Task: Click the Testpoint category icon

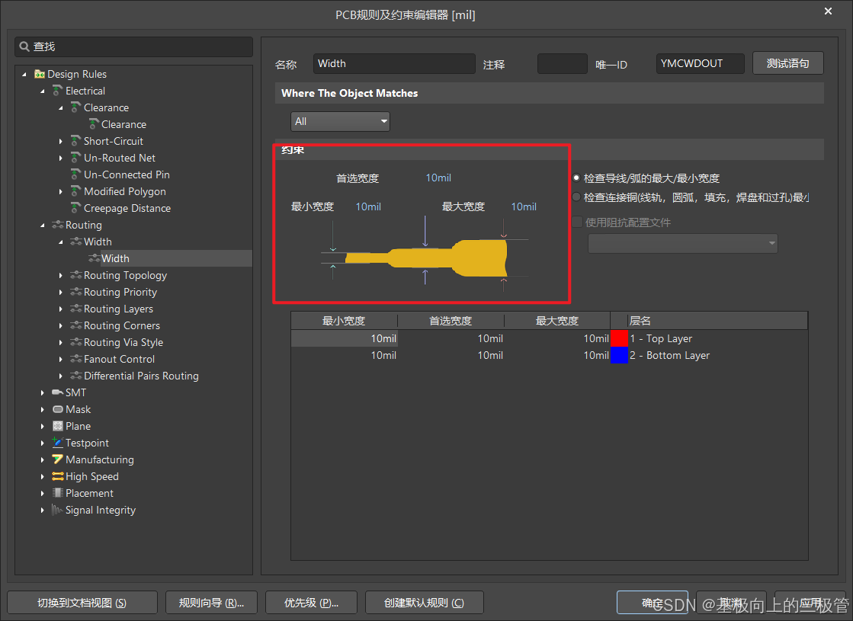Action: pos(58,443)
